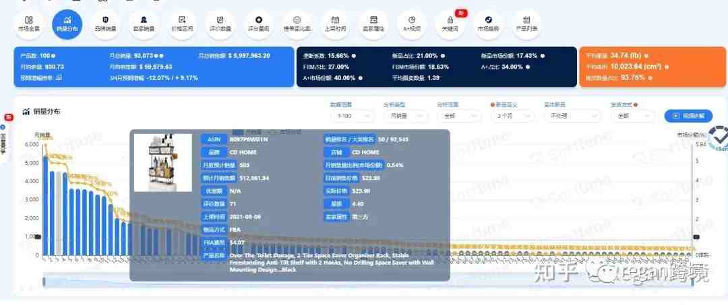Click the chart zoom slider right handle
728x305 pixels.
(694, 282)
